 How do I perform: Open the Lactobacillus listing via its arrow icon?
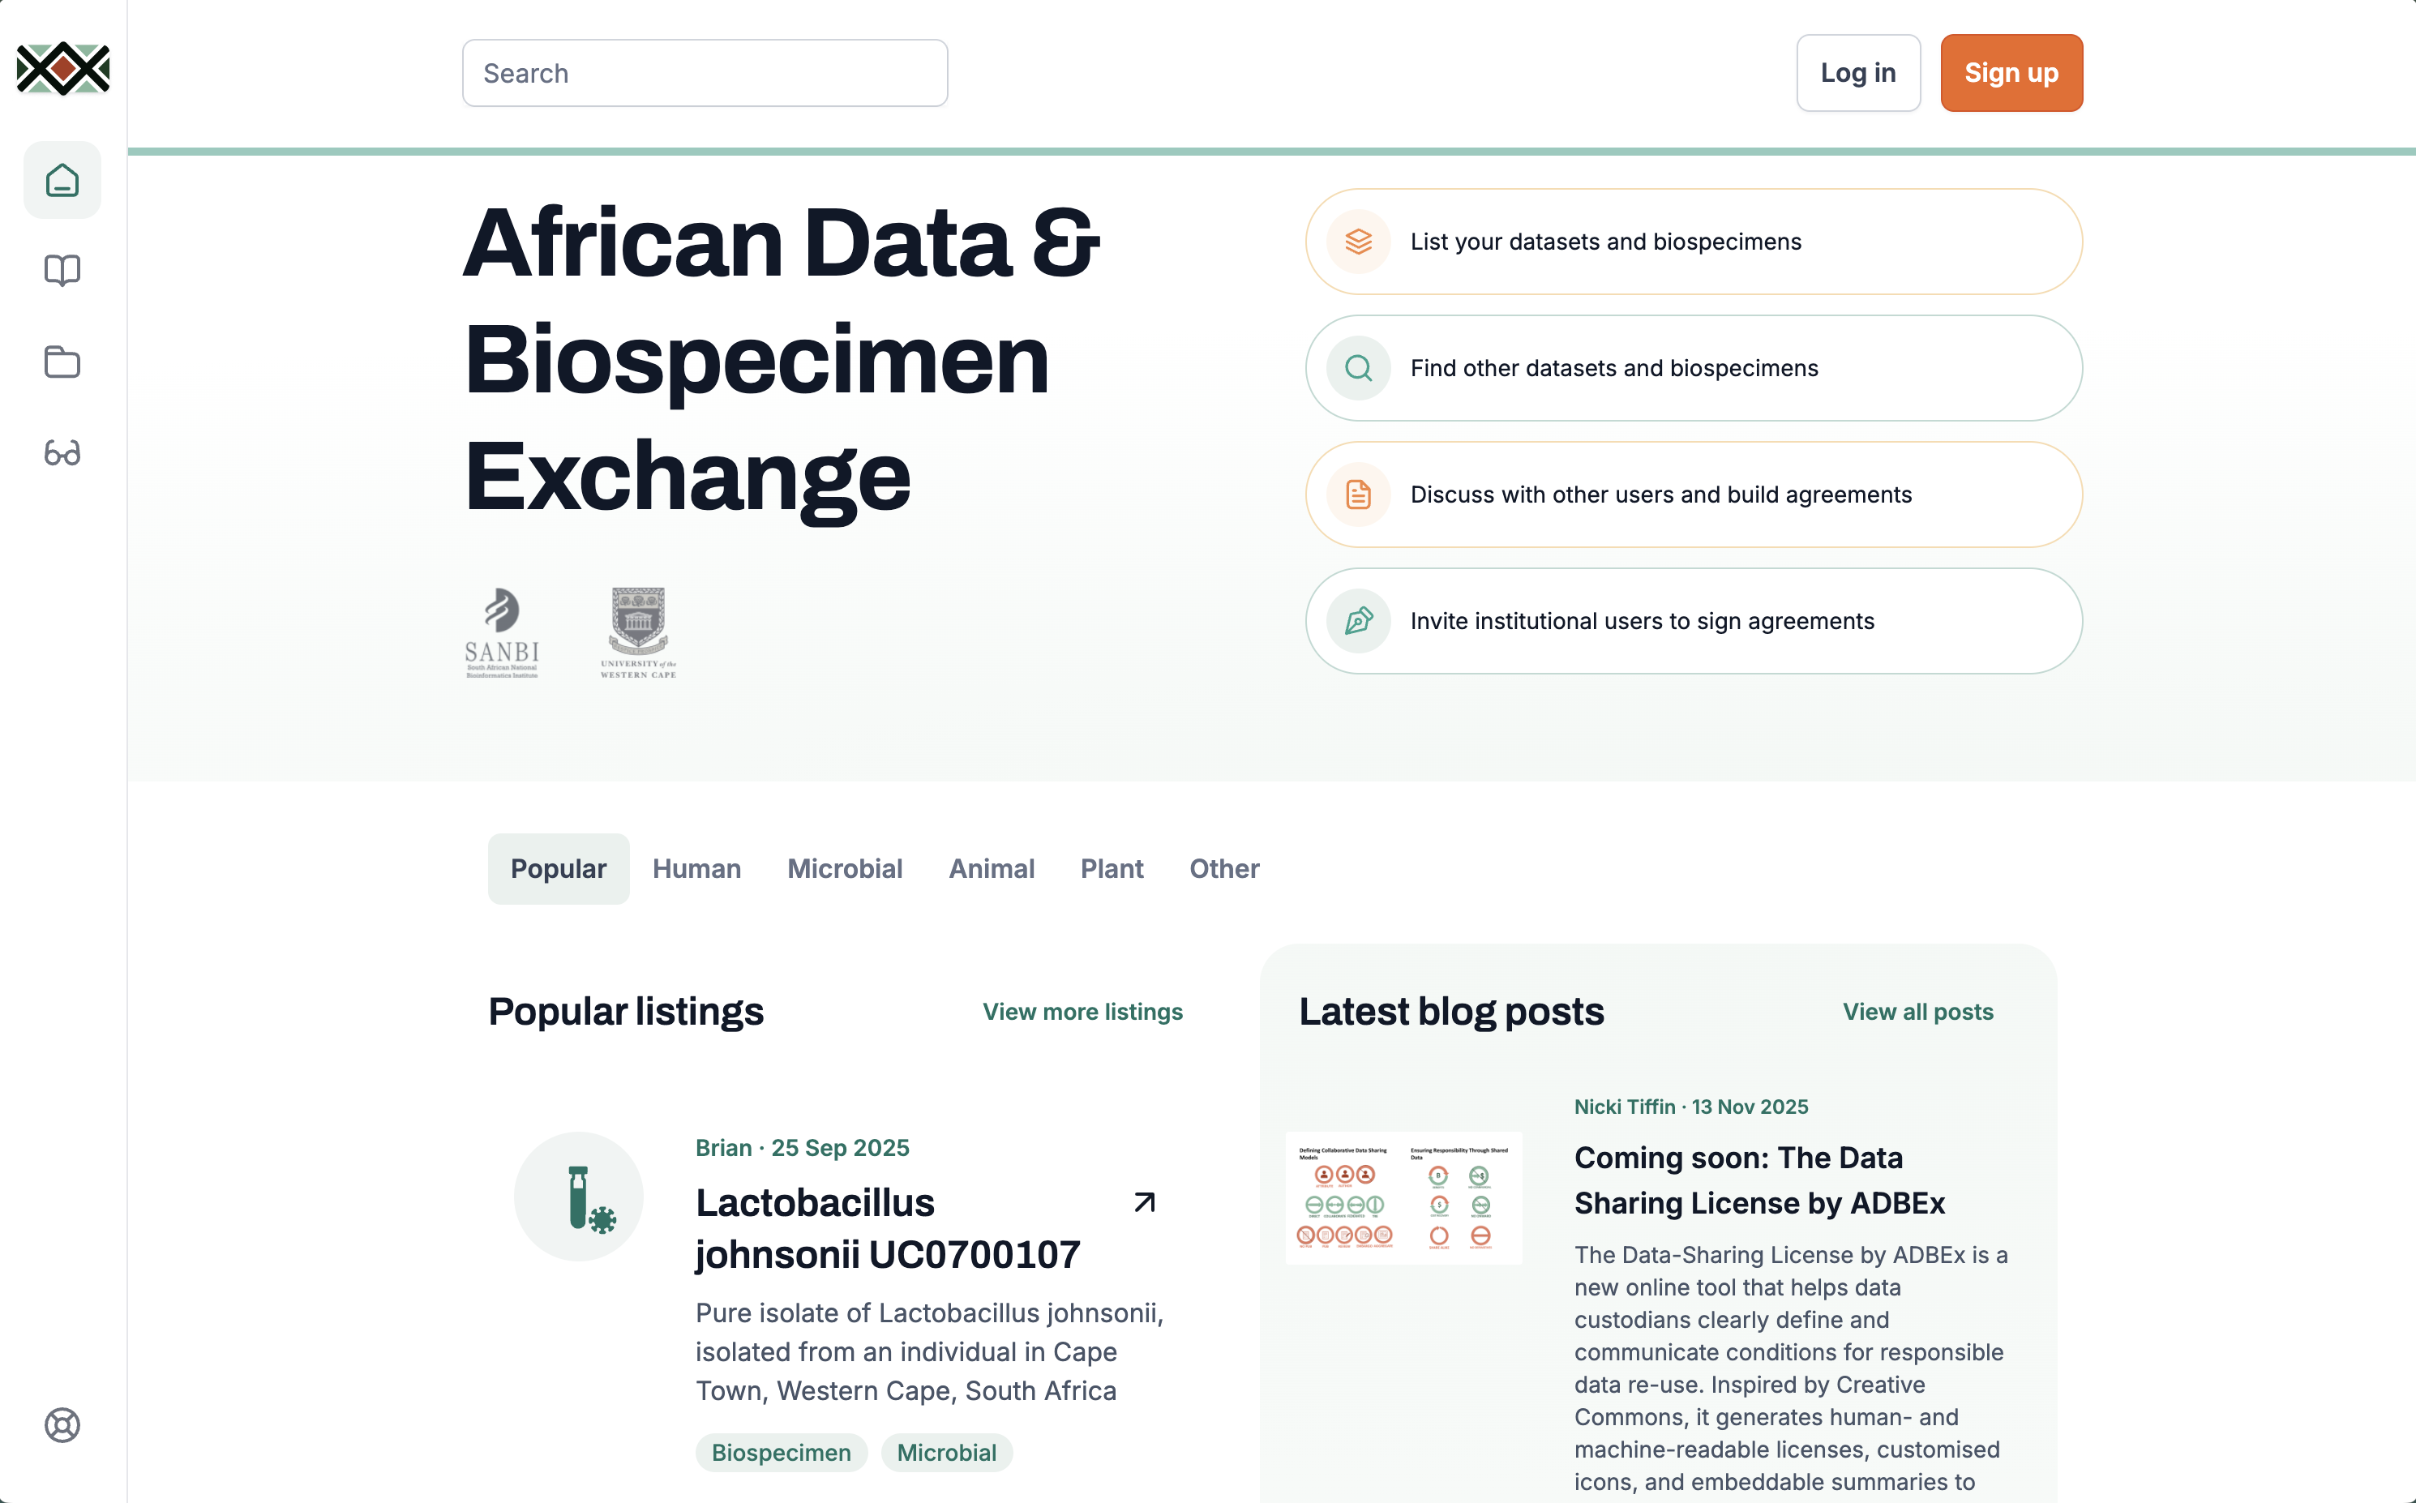tap(1144, 1201)
